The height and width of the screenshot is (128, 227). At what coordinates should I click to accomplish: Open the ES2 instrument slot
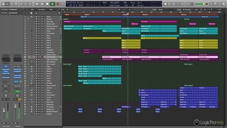(6, 66)
